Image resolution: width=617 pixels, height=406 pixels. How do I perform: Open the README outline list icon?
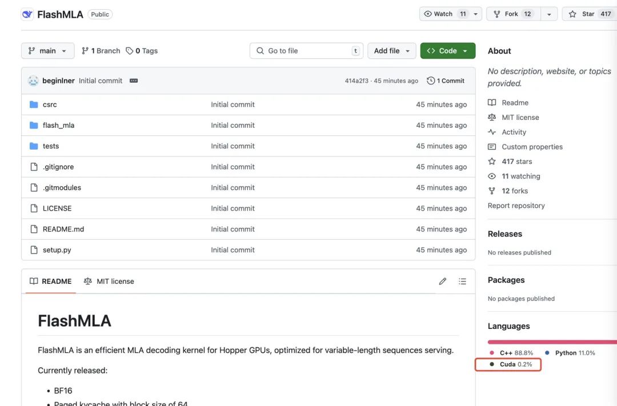coord(462,282)
